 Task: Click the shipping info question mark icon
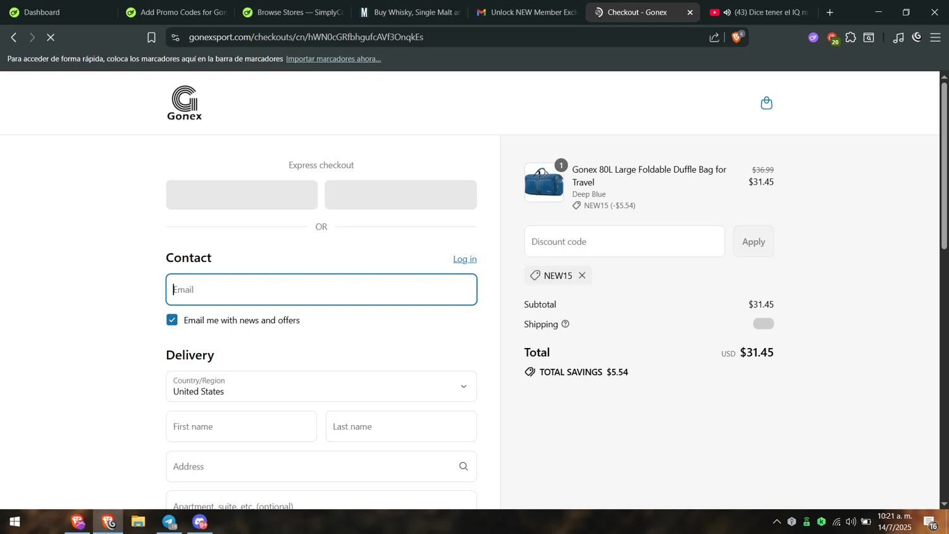tap(566, 324)
